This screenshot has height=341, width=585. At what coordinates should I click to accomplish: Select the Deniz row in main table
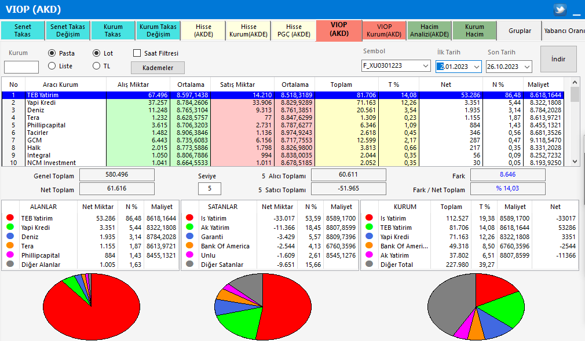click(x=283, y=110)
